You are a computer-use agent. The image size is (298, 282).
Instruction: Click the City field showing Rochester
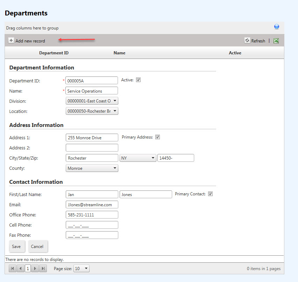(x=92, y=158)
